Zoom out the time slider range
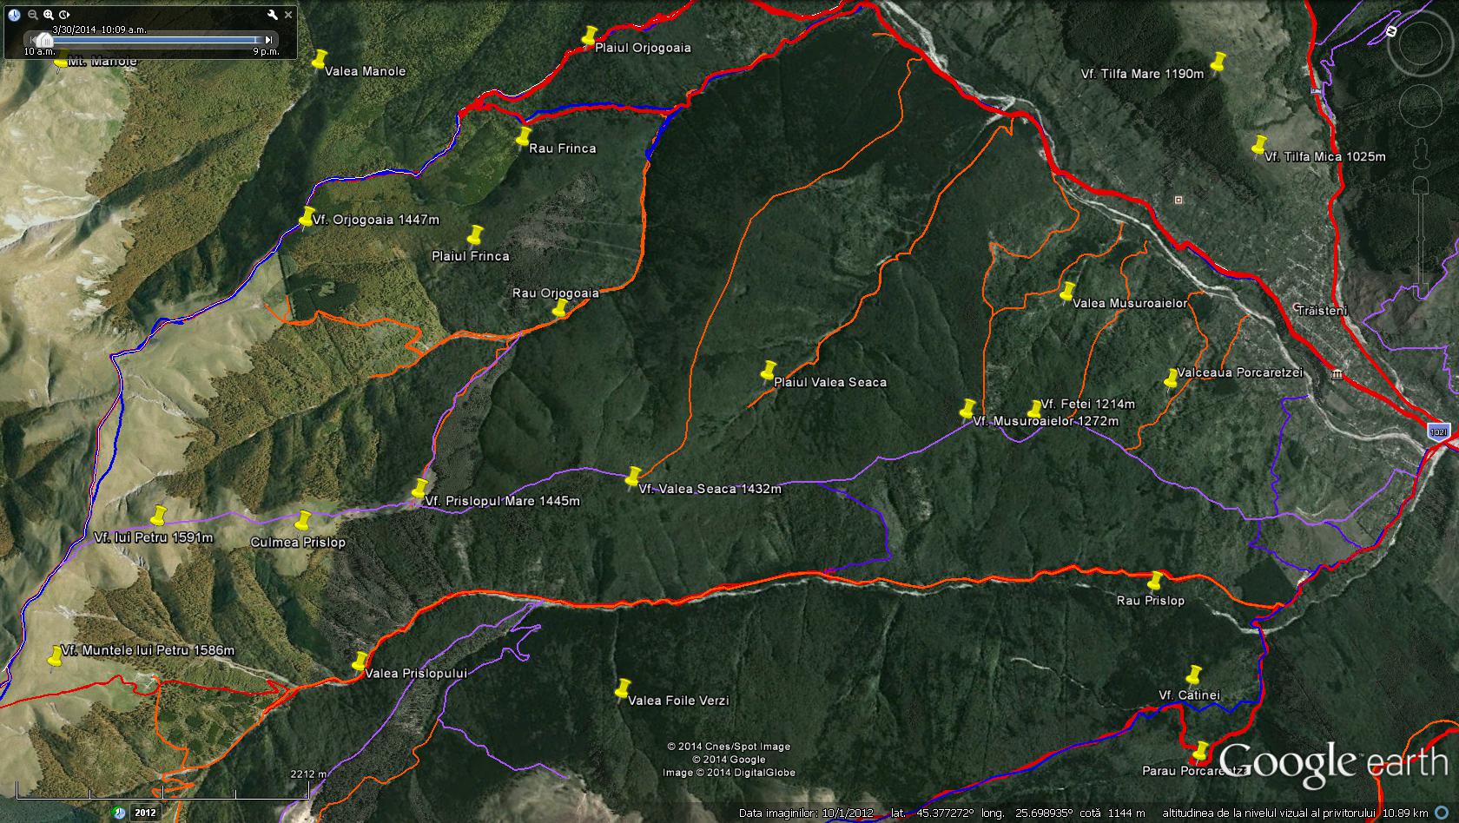Screen dimensions: 1459x823 pos(33,15)
